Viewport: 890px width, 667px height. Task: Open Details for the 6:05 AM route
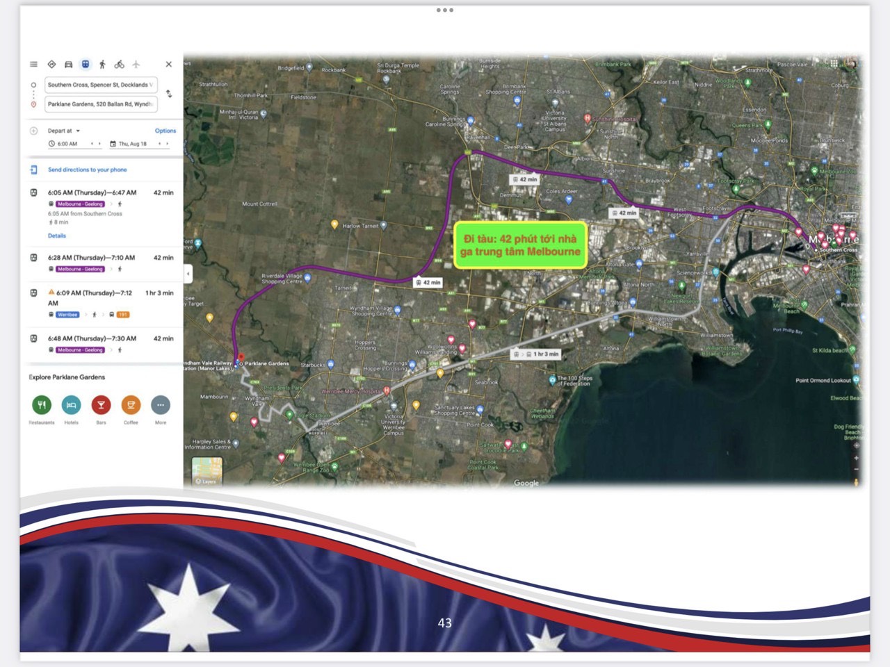[57, 236]
